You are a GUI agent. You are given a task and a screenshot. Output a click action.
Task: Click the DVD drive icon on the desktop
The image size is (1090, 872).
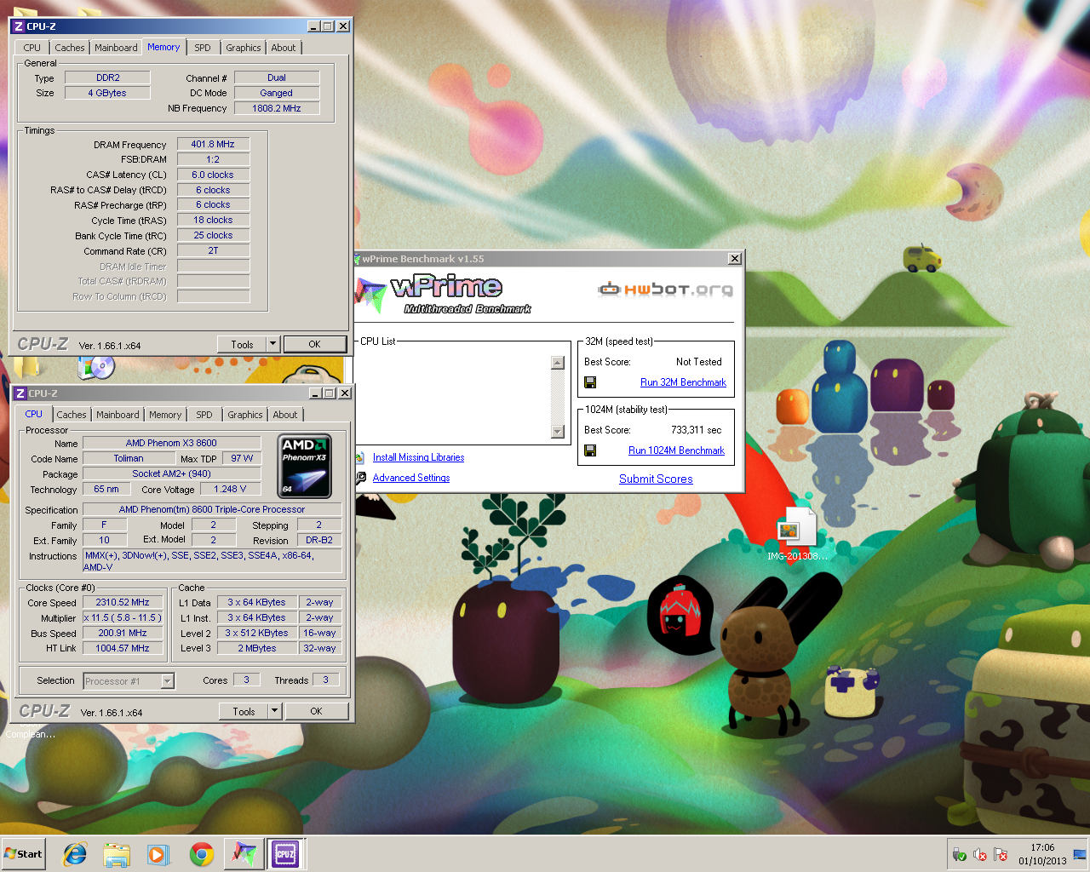[96, 368]
